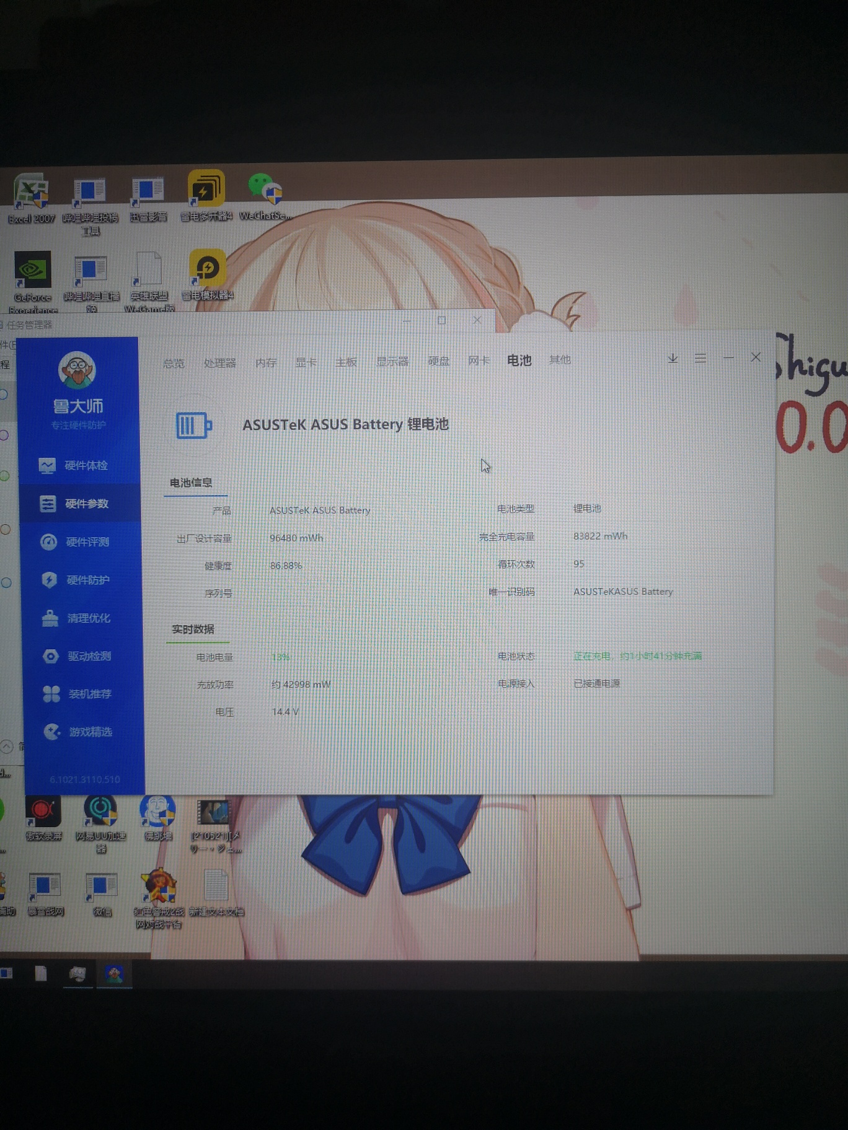Launch 网易UU加速器 desktop shortcut
The height and width of the screenshot is (1130, 848).
(x=100, y=825)
